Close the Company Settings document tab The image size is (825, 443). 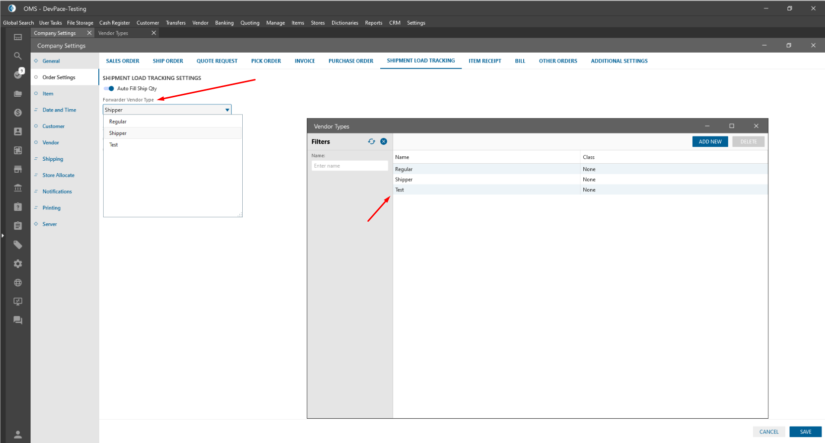(89, 33)
